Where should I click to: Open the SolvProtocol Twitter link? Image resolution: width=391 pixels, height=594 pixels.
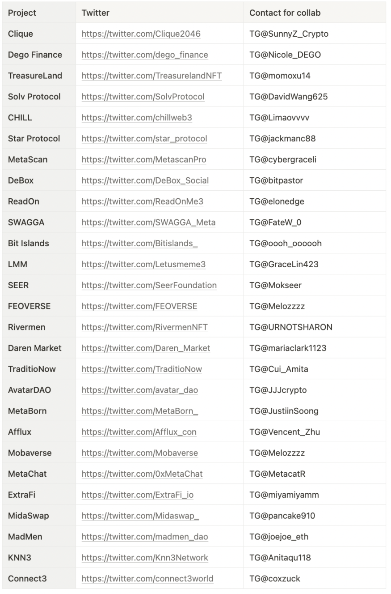point(143,97)
